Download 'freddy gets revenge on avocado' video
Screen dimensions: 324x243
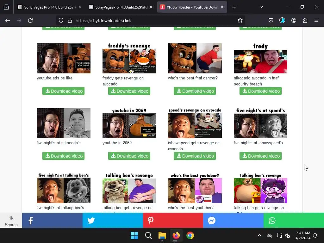tap(129, 91)
